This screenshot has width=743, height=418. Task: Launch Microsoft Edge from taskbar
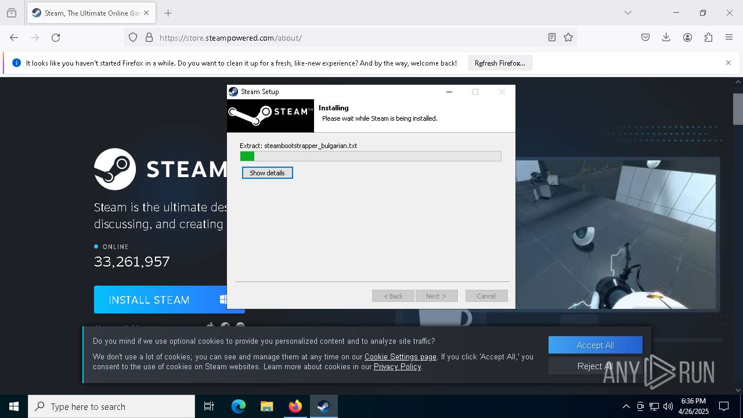point(239,406)
